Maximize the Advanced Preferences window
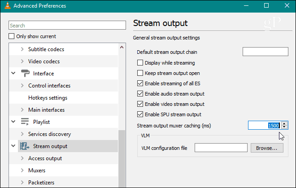The image size is (296, 188). [x=266, y=6]
